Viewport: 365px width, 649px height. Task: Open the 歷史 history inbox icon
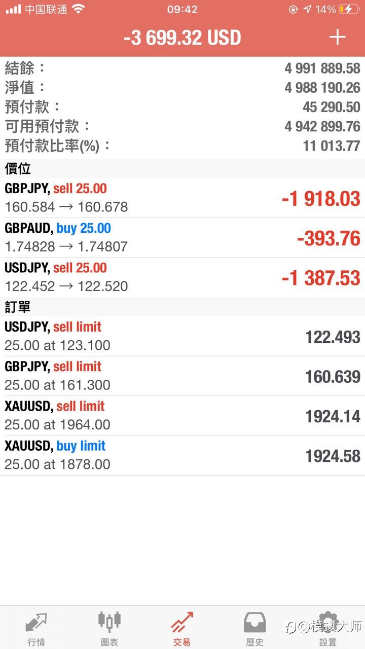point(255,623)
